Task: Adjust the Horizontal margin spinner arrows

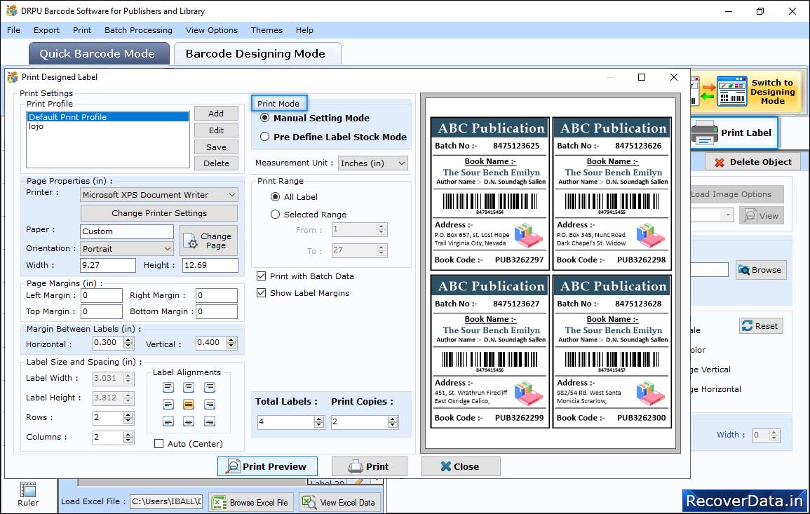Action: (x=128, y=342)
